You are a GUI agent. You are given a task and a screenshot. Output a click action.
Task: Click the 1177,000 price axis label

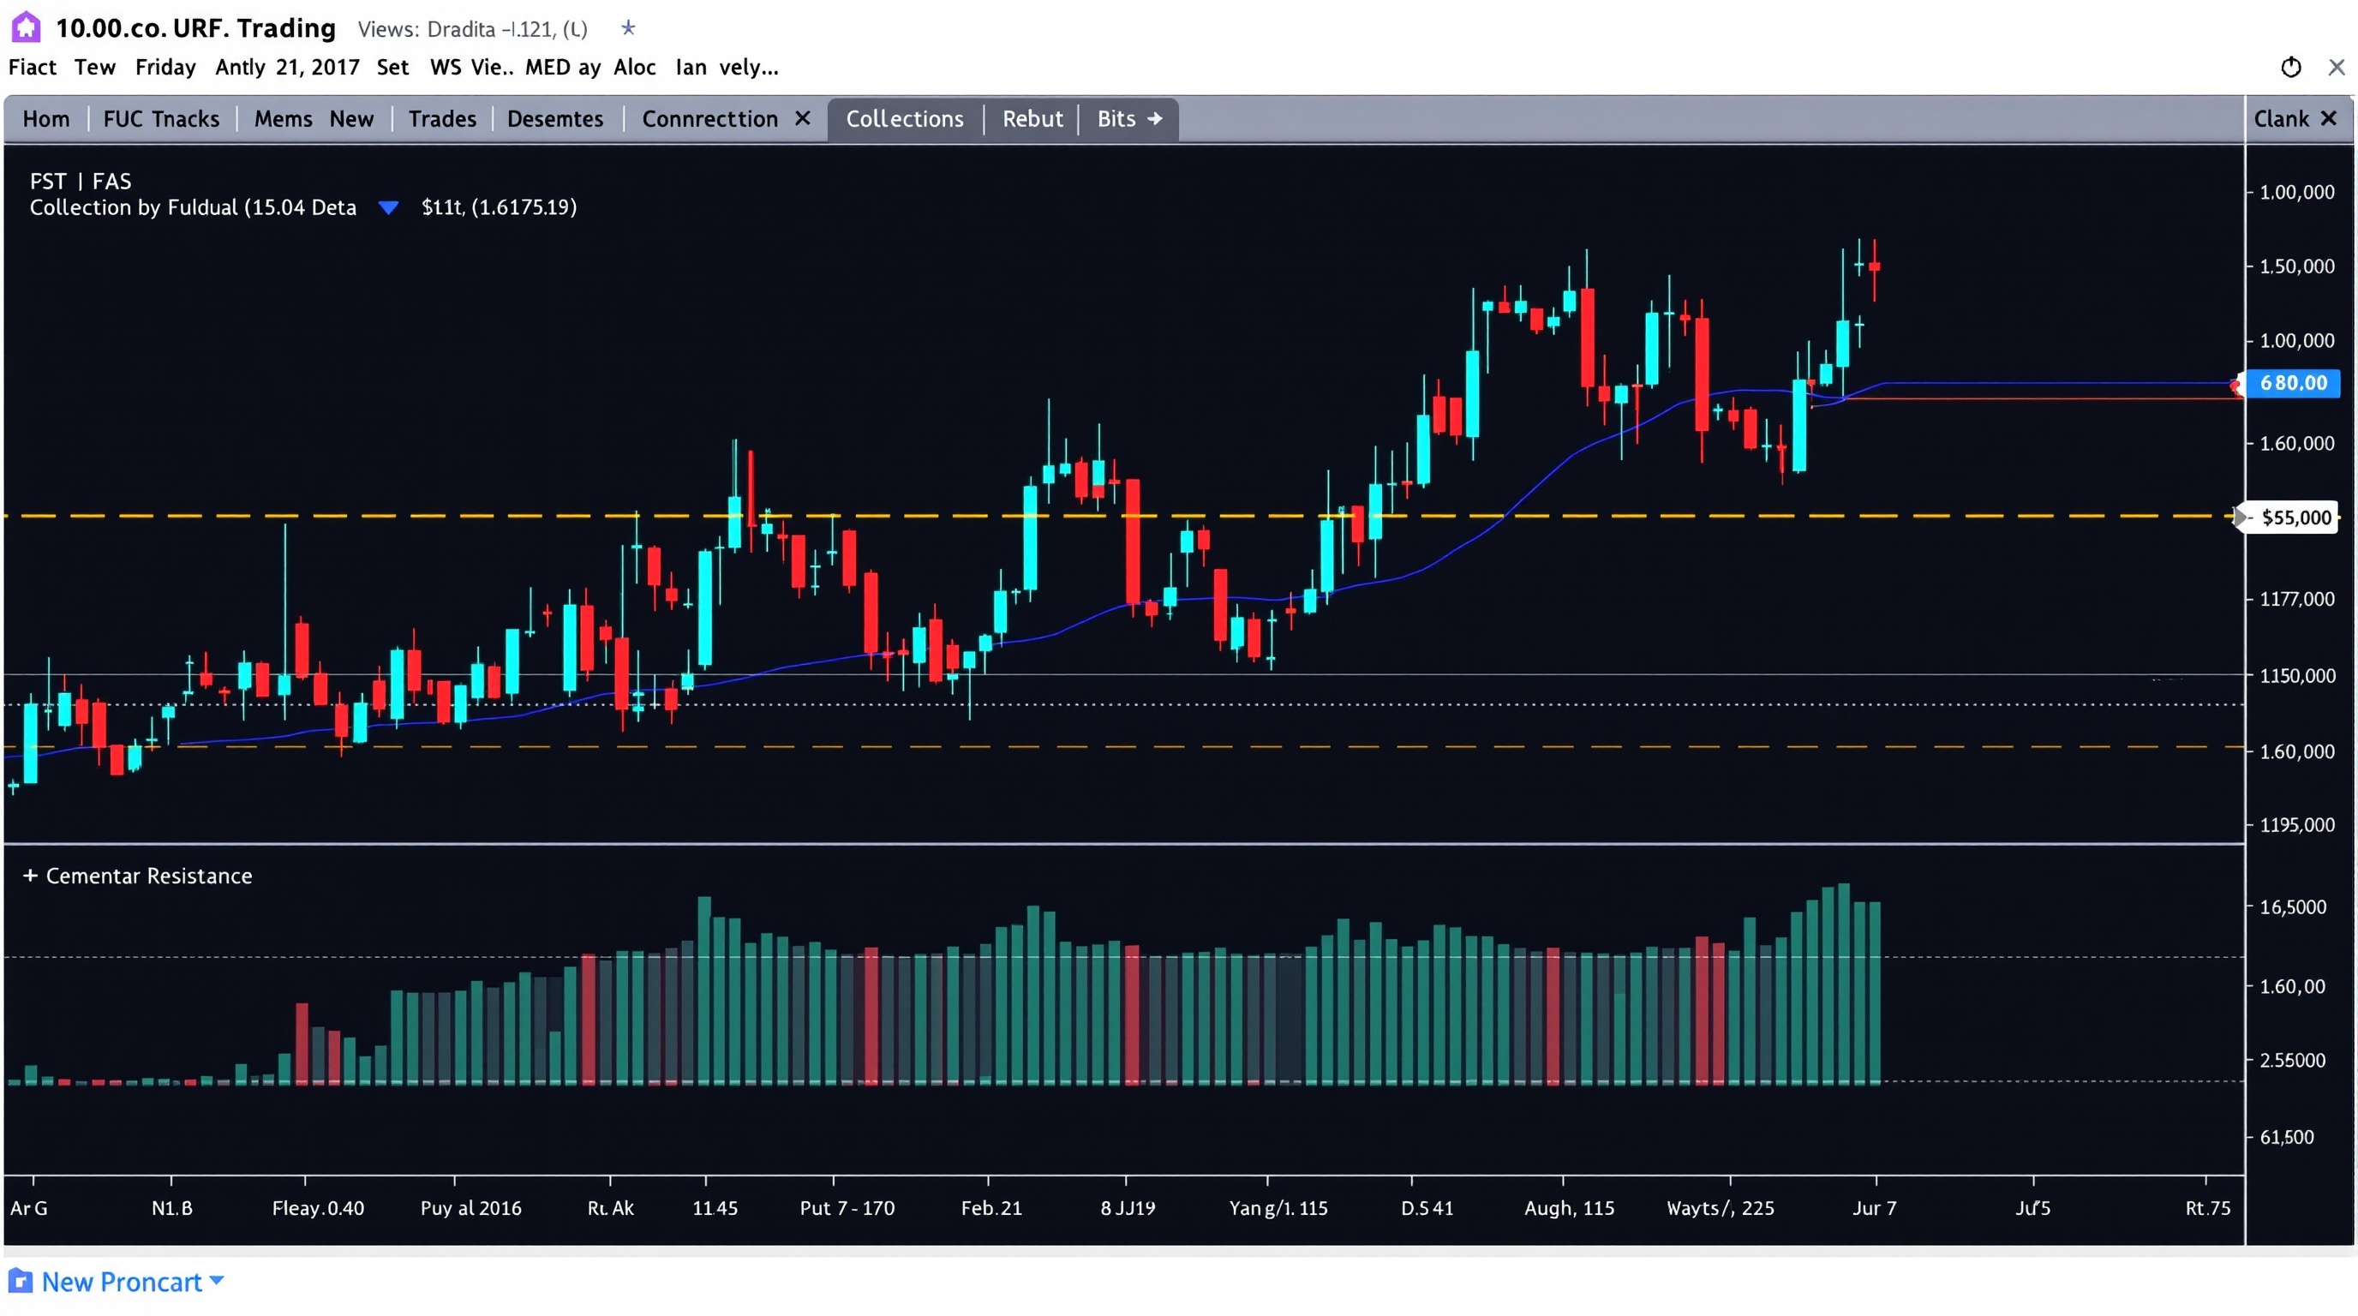[2296, 599]
